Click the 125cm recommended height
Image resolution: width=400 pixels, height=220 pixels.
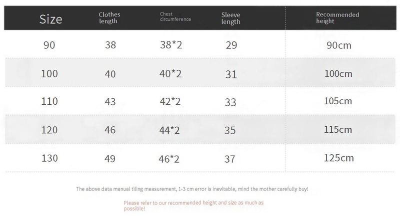pyautogui.click(x=338, y=158)
